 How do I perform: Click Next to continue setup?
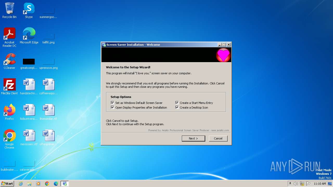pyautogui.click(x=193, y=138)
